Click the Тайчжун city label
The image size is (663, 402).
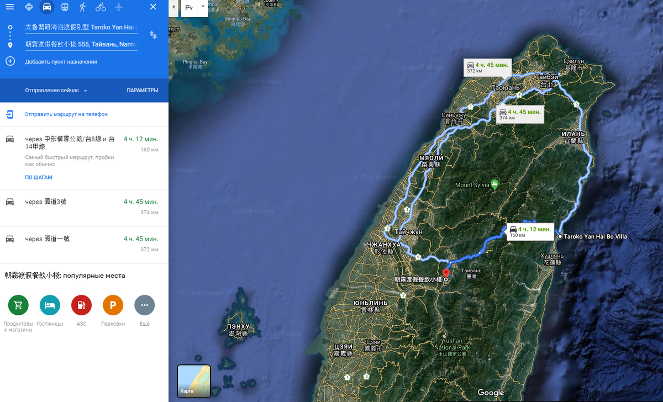coord(408,232)
